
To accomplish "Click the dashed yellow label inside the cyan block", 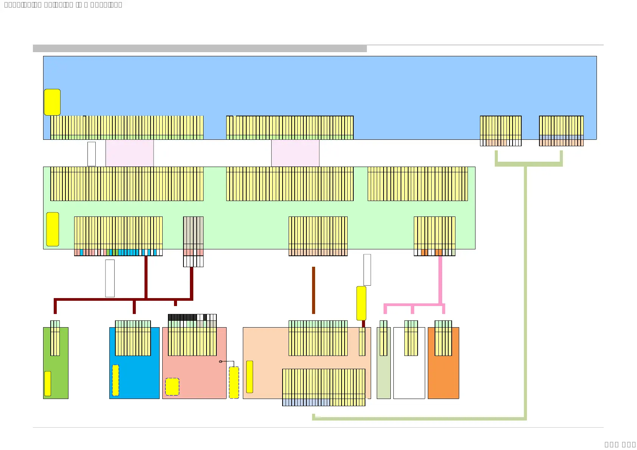I will (116, 380).
